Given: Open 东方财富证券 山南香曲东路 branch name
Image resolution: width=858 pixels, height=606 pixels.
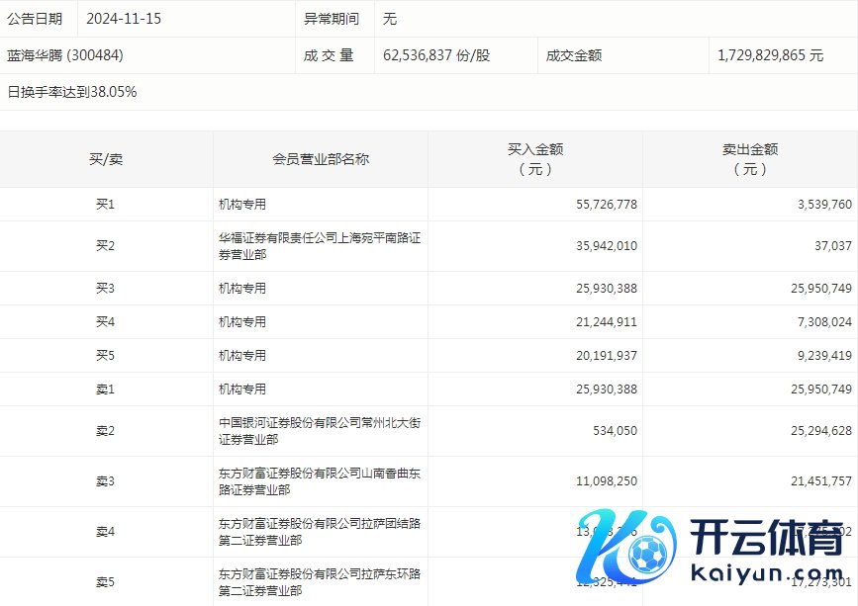Looking at the screenshot, I should pyautogui.click(x=320, y=481).
